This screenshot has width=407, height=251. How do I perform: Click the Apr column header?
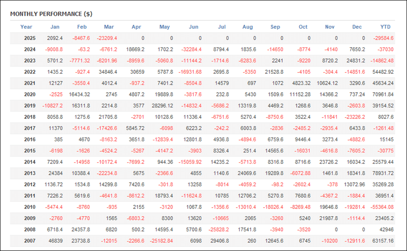[x=136, y=27]
